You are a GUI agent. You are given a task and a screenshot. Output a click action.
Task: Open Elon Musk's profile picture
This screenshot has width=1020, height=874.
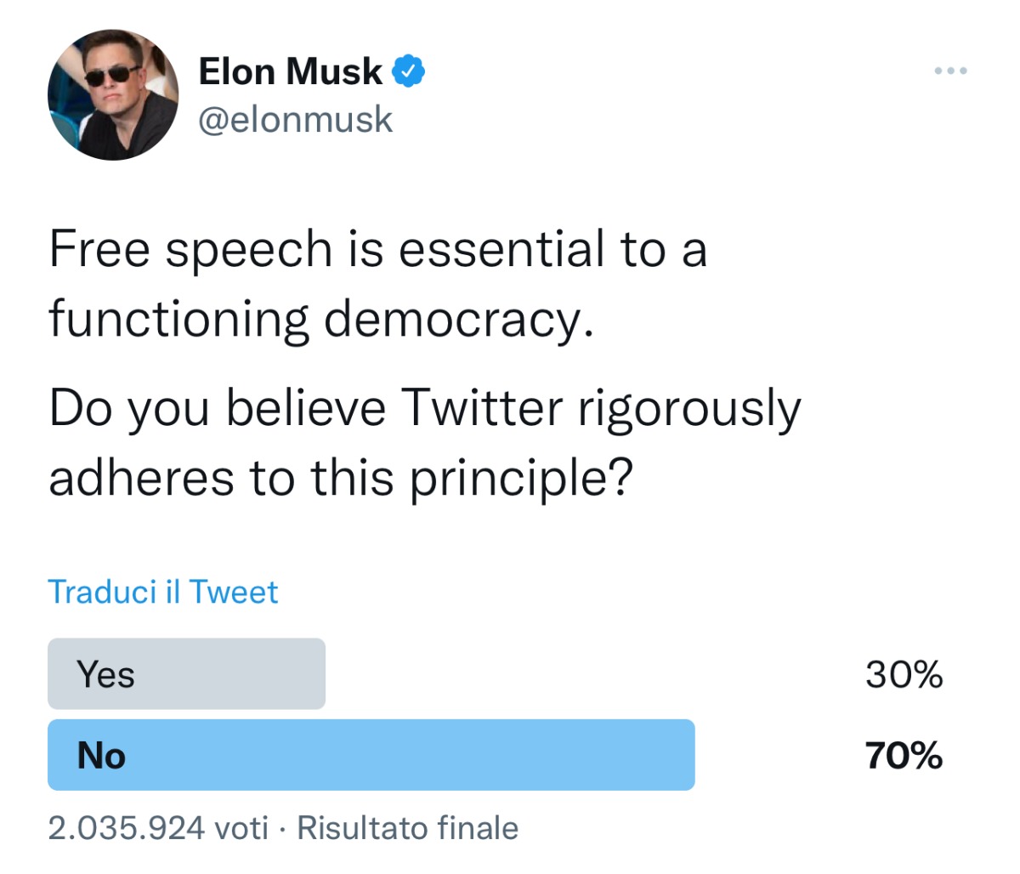click(x=113, y=94)
